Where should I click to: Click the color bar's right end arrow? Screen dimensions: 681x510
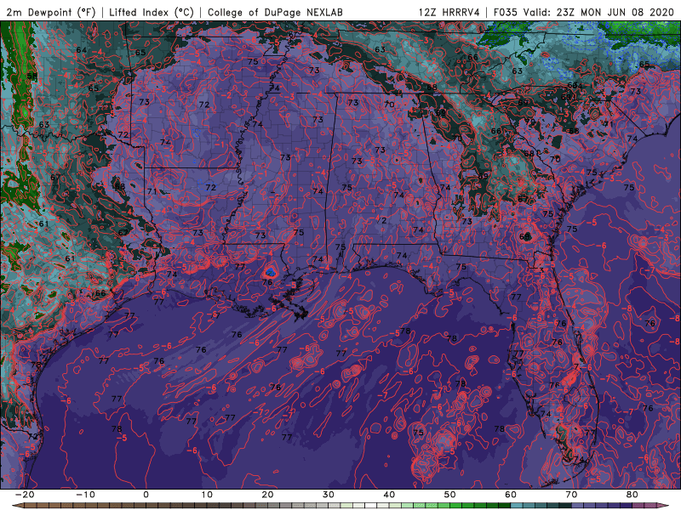tap(665, 506)
